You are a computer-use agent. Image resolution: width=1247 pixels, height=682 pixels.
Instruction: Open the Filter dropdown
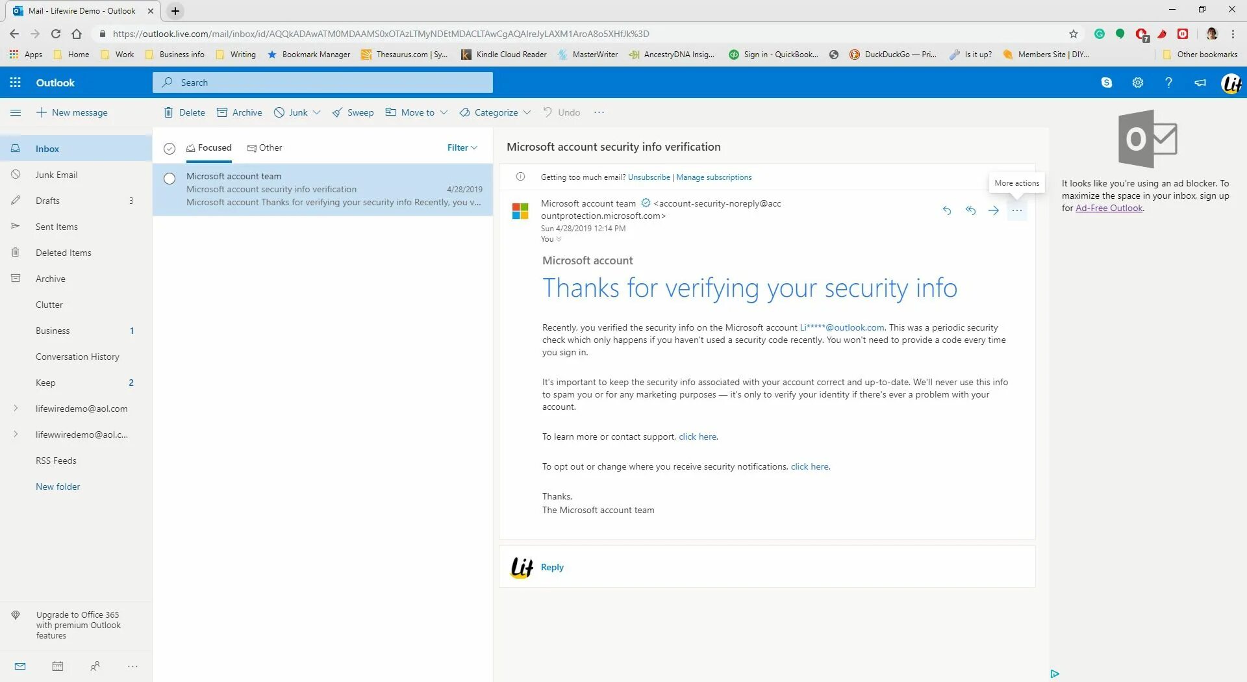(462, 147)
